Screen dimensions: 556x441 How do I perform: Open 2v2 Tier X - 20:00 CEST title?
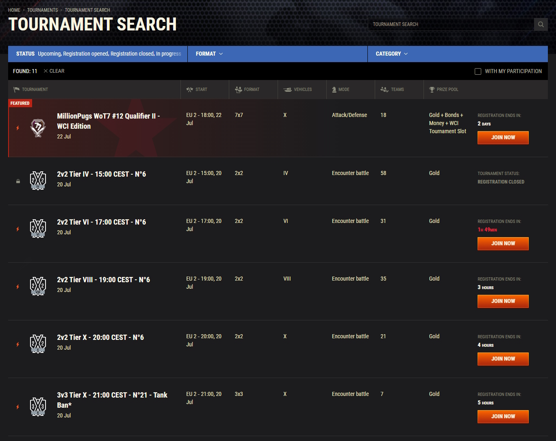100,337
